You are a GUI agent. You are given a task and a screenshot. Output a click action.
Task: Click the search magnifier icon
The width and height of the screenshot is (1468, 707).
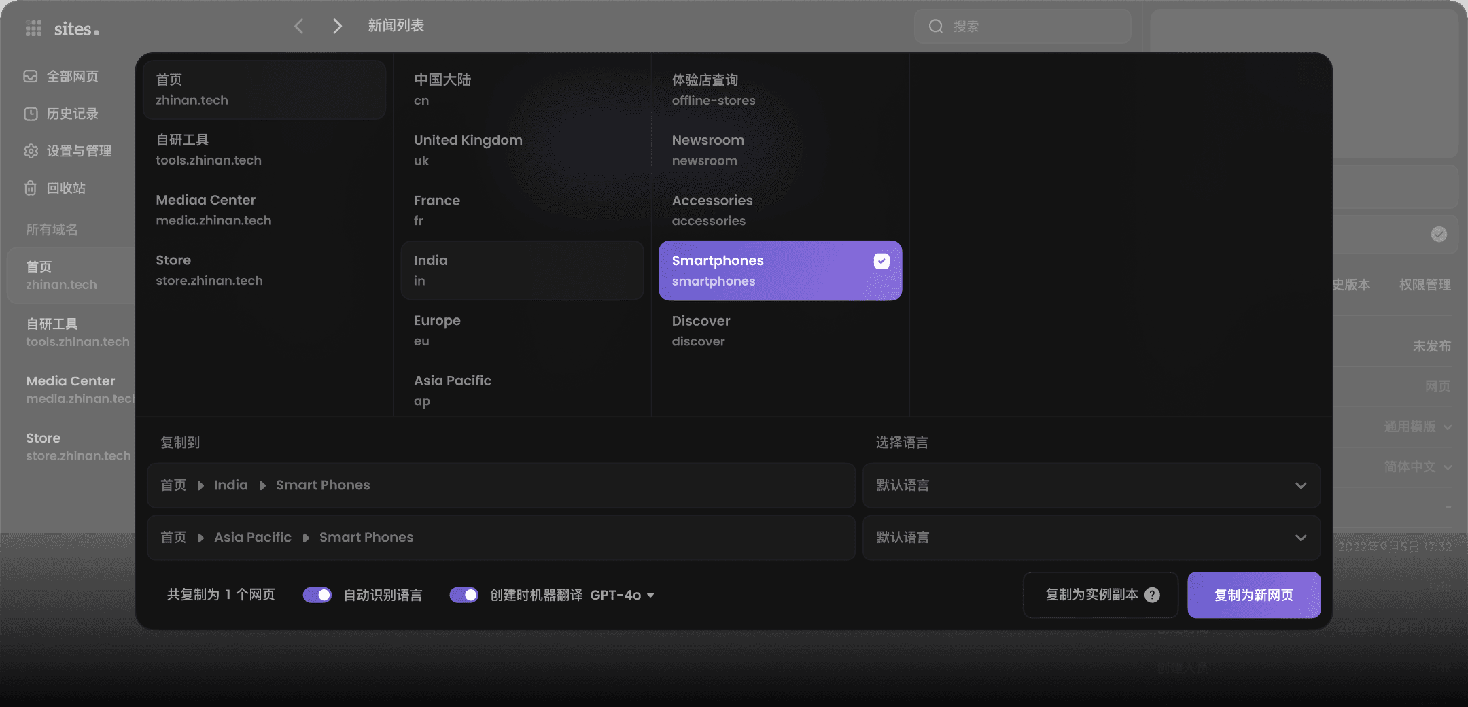(x=936, y=27)
